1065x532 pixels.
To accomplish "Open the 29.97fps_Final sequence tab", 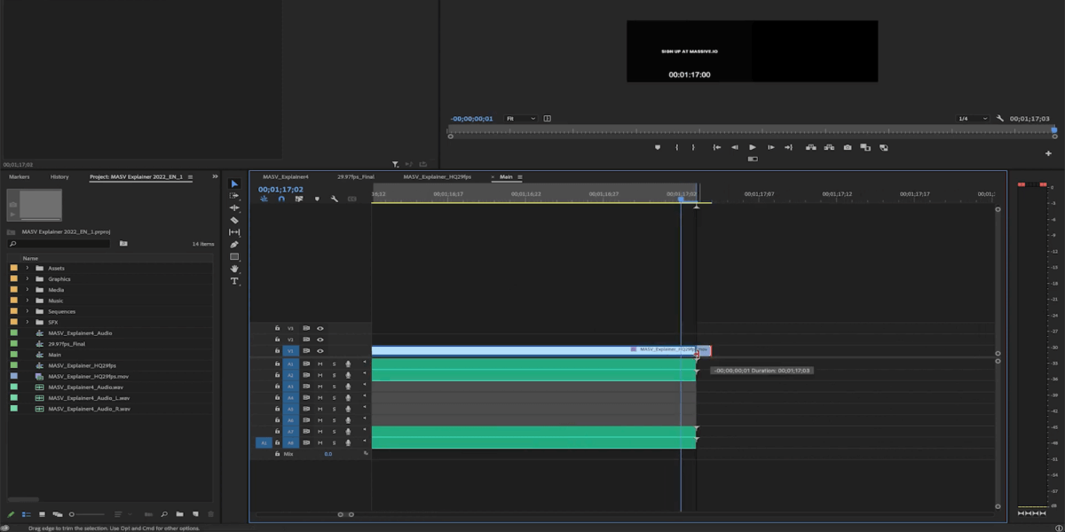I will [356, 176].
